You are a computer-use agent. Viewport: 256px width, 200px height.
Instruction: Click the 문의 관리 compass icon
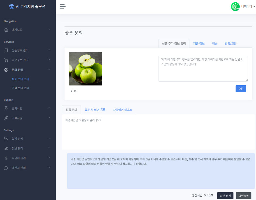[x=6, y=70]
